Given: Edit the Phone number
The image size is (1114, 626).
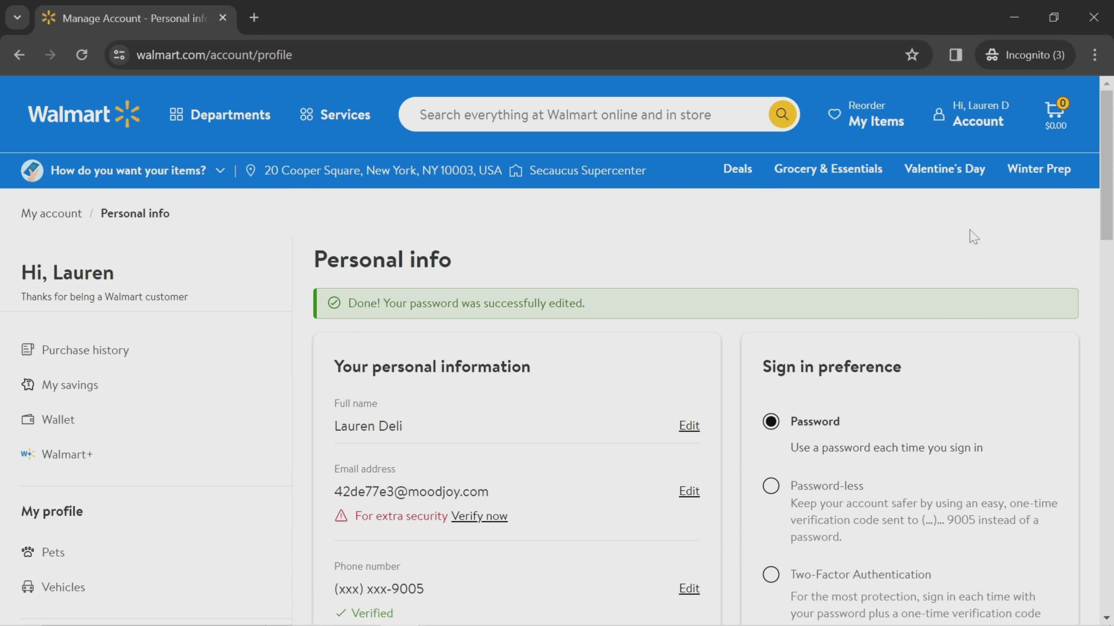Looking at the screenshot, I should pos(689,588).
